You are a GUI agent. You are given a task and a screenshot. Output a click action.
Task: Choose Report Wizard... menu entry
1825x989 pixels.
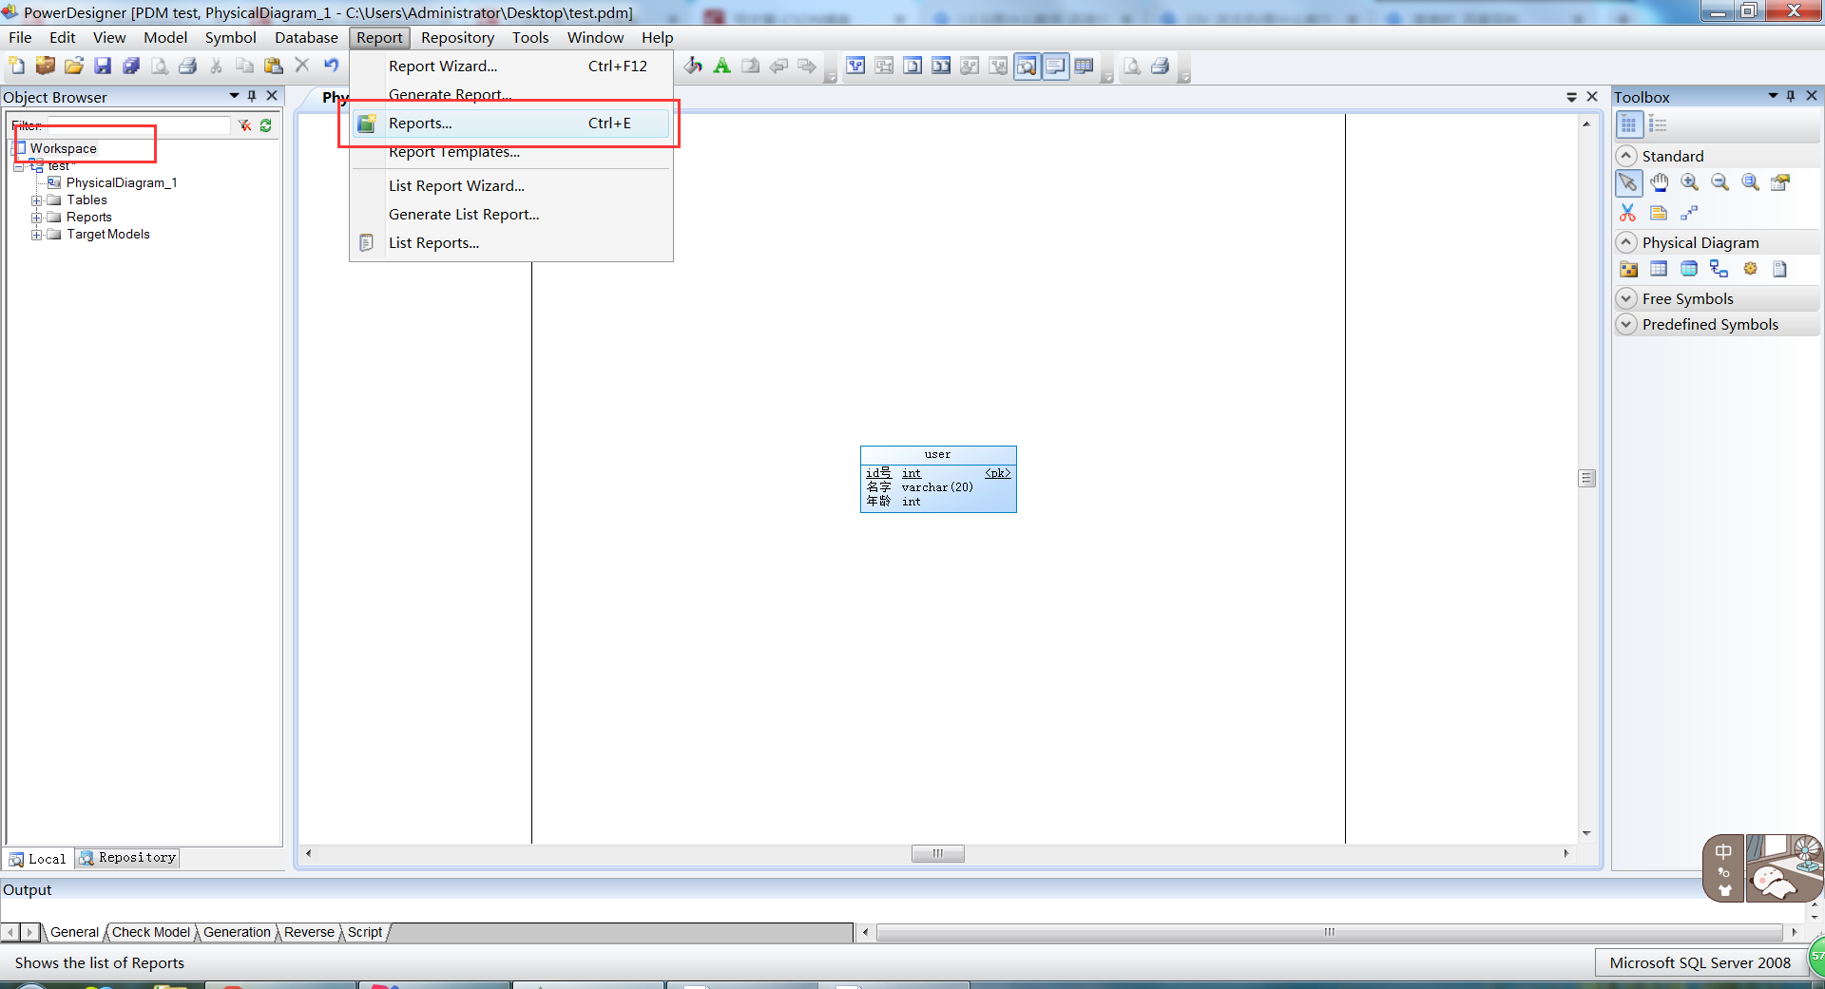click(x=510, y=66)
